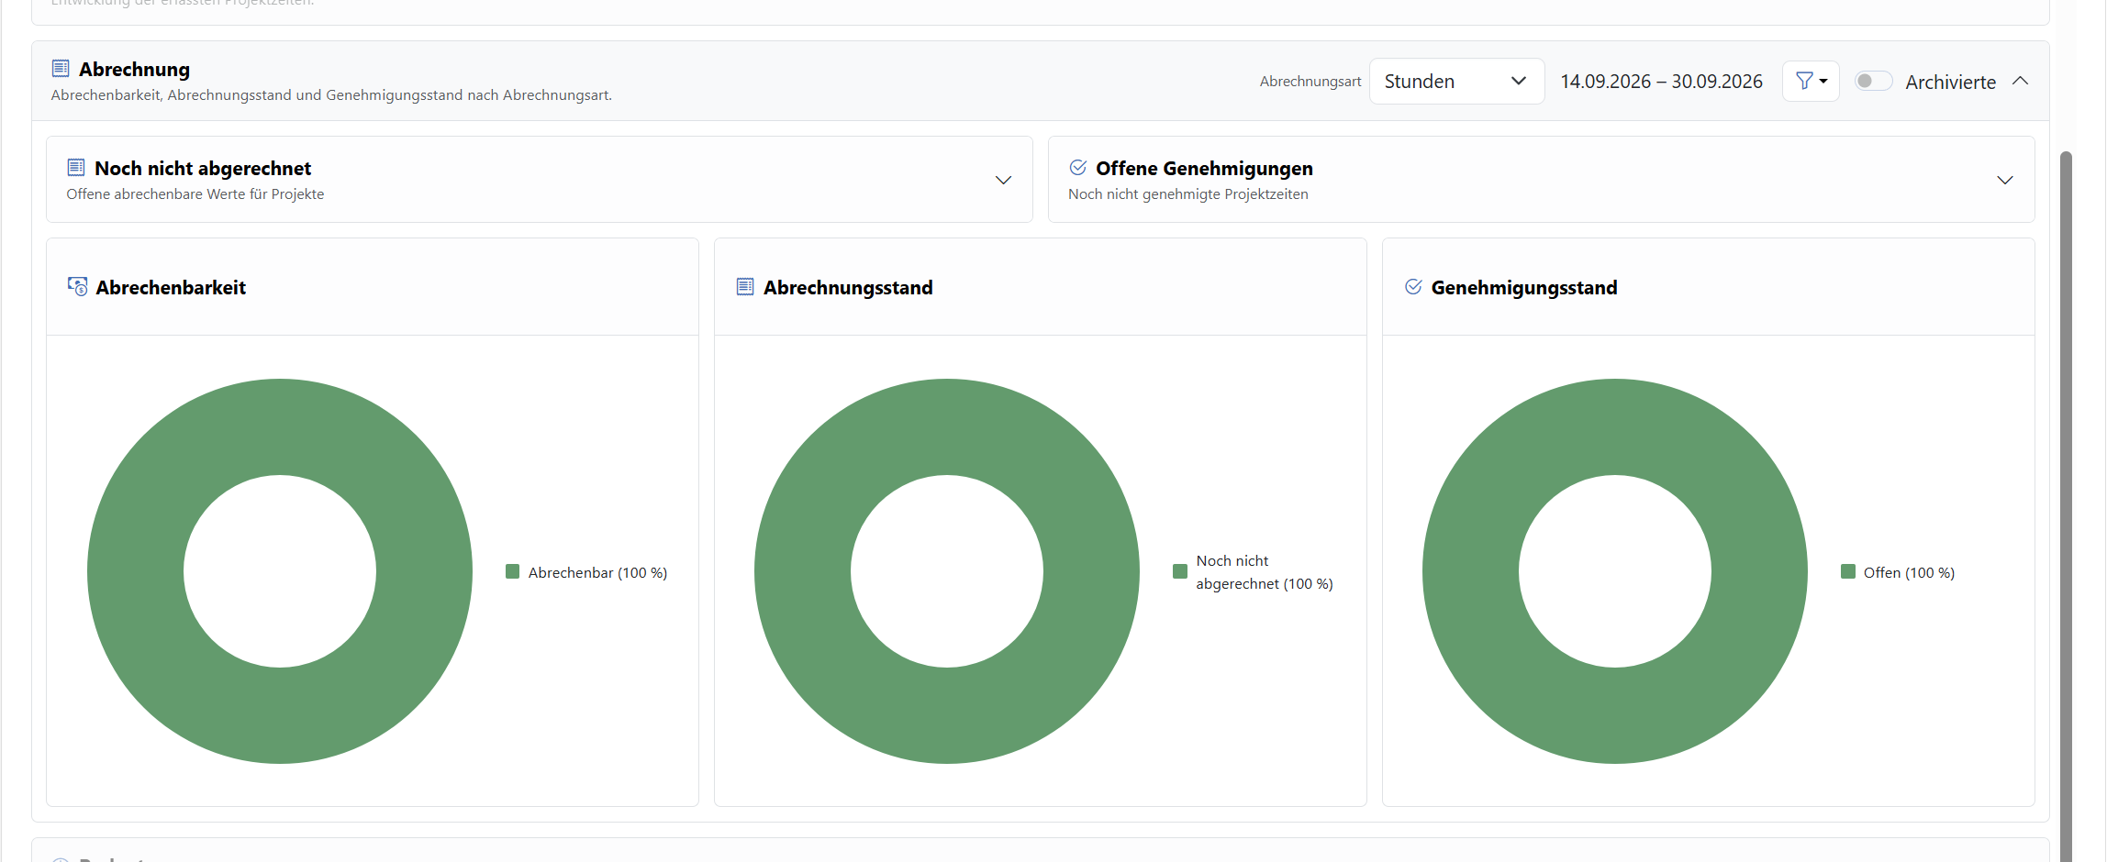Click the Abrechnungsstand card icon

tap(745, 286)
